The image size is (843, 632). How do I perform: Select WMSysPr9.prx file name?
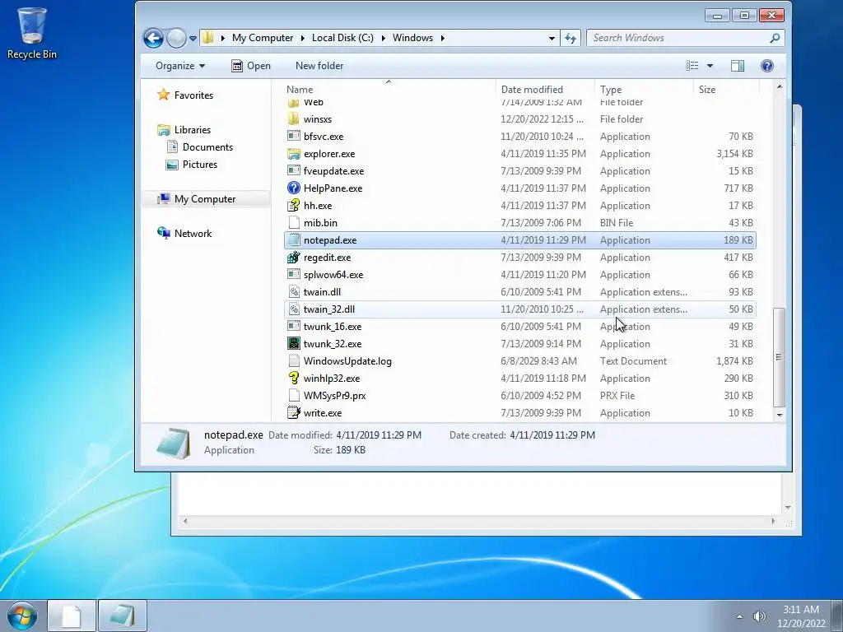click(x=334, y=396)
